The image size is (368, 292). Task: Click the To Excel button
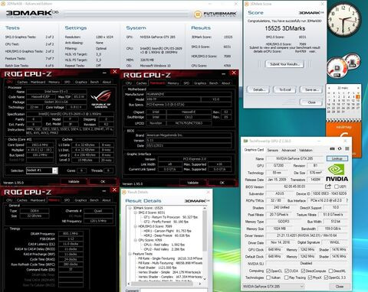pyautogui.click(x=284, y=89)
